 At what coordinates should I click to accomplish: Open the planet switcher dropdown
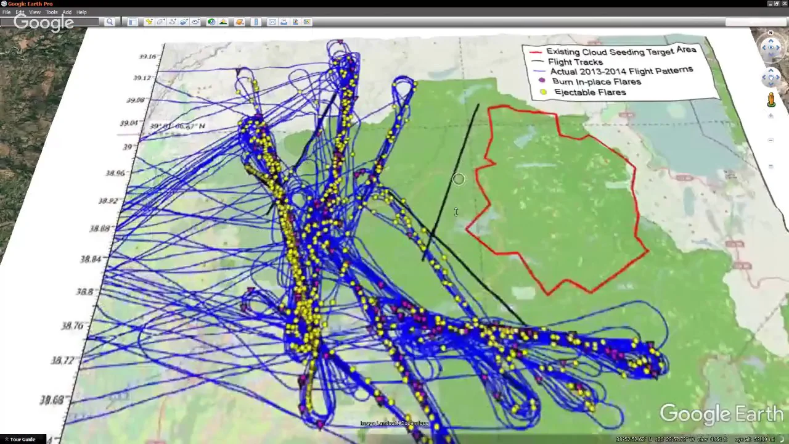pos(240,22)
